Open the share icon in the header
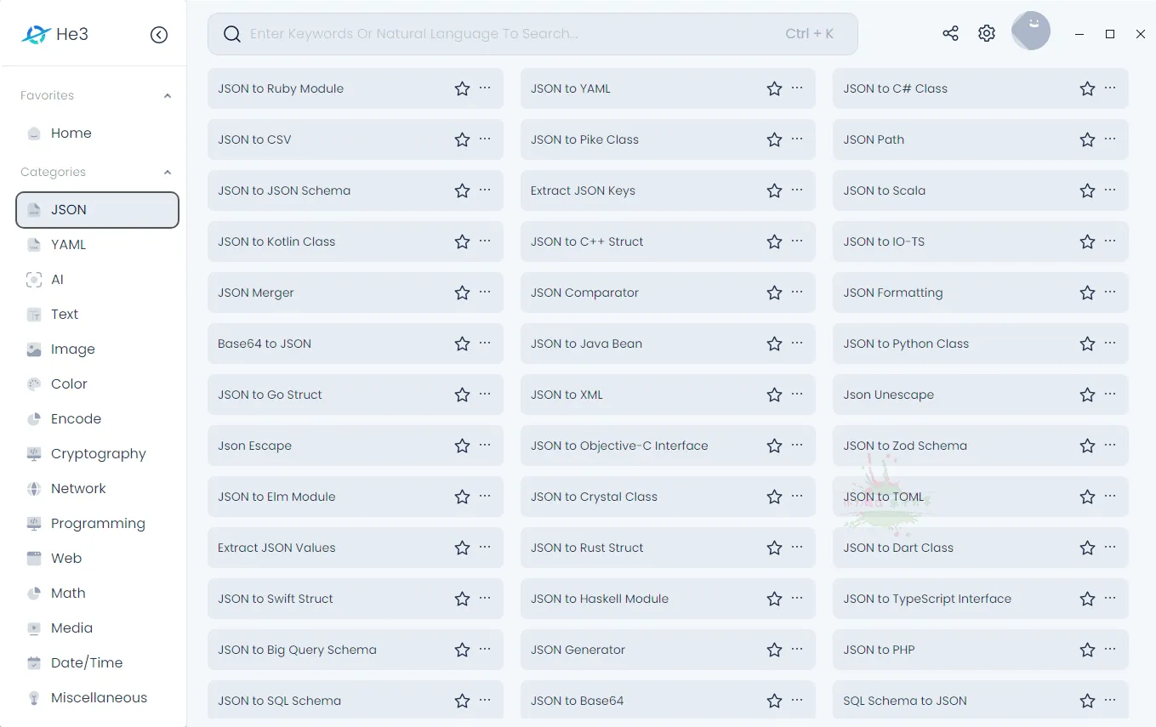The width and height of the screenshot is (1156, 727). click(x=950, y=33)
